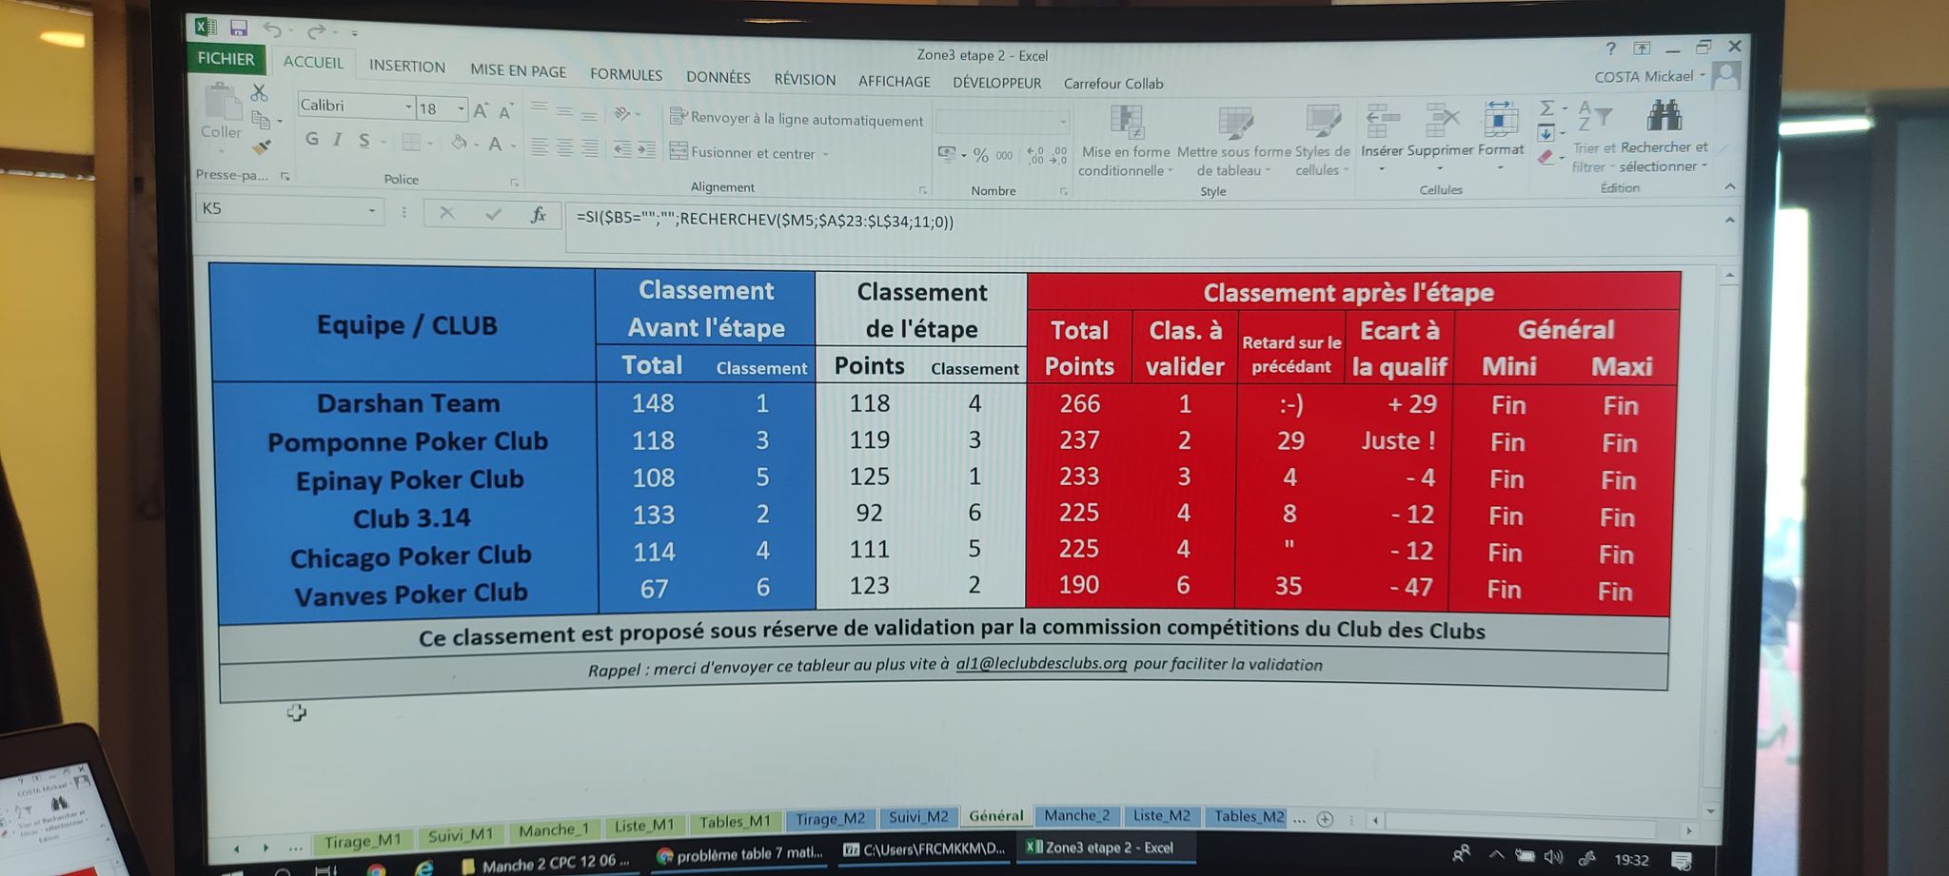Switch to the Tirage_M2 sheet tab
This screenshot has width=1949, height=876.
830,819
